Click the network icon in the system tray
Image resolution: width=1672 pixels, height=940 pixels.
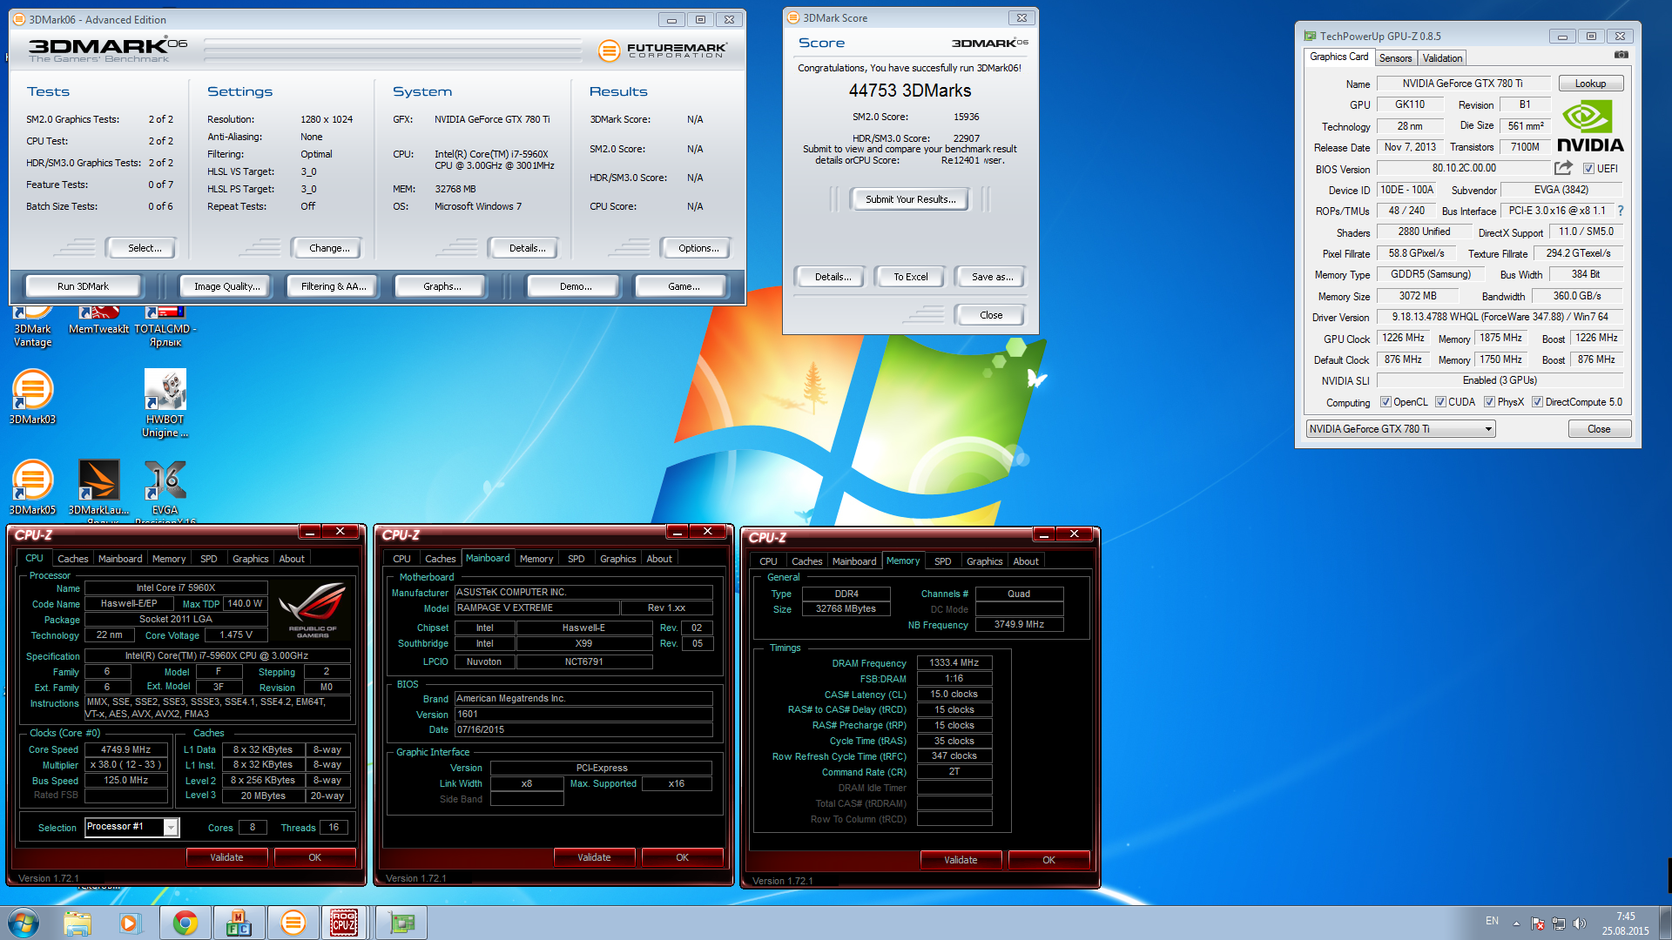tap(1559, 923)
